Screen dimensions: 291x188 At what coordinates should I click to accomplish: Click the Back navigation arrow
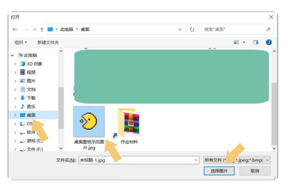(15, 30)
